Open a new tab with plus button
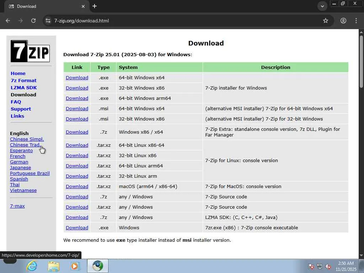 click(95, 6)
